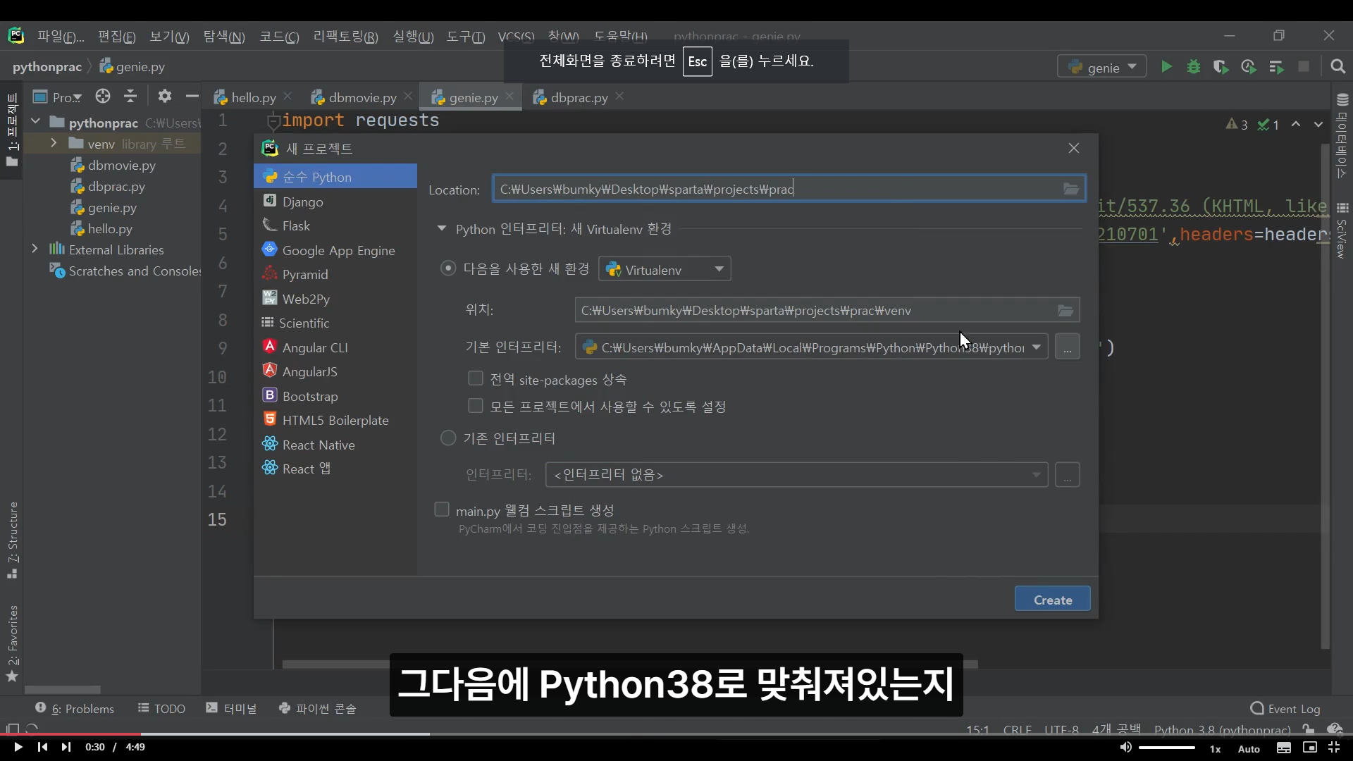Open 6: Problems tool window
1353x761 pixels.
[x=75, y=708]
